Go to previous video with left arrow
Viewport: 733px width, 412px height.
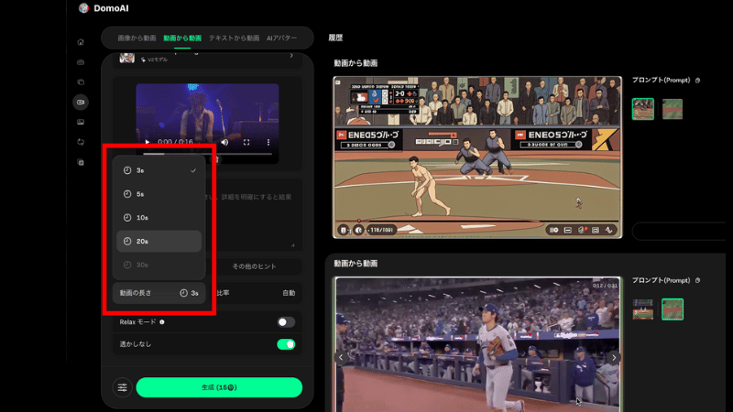pyautogui.click(x=341, y=357)
